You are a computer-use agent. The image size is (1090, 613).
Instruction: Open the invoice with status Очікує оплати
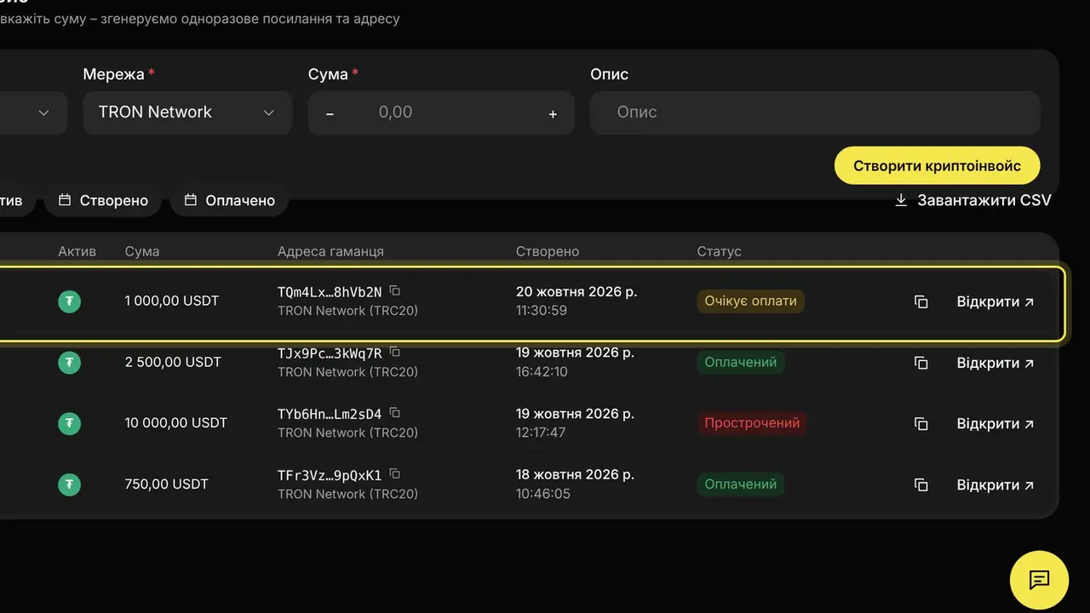(x=995, y=301)
